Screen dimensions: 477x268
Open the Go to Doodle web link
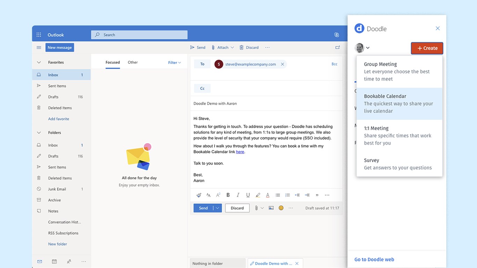pos(374,259)
